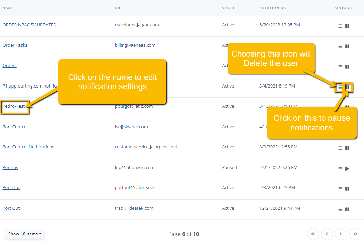Jump to the last page
The width and height of the screenshot is (364, 245).
[x=355, y=234]
